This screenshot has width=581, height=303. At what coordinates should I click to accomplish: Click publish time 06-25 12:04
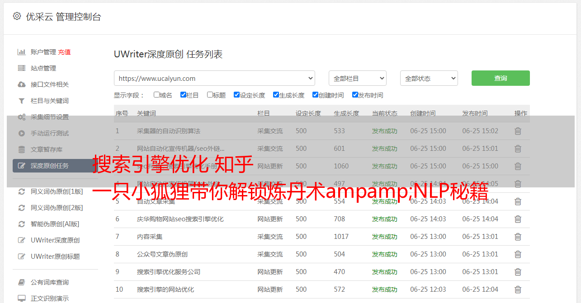[x=480, y=289]
